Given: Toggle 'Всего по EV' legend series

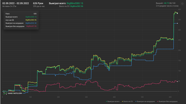Looking at the screenshot, I should [x=127, y=101].
